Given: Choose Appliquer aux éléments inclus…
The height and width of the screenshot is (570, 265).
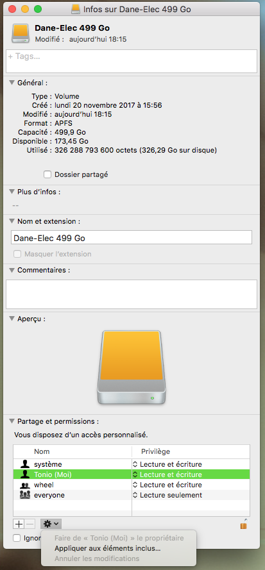Looking at the screenshot, I should pos(108,548).
